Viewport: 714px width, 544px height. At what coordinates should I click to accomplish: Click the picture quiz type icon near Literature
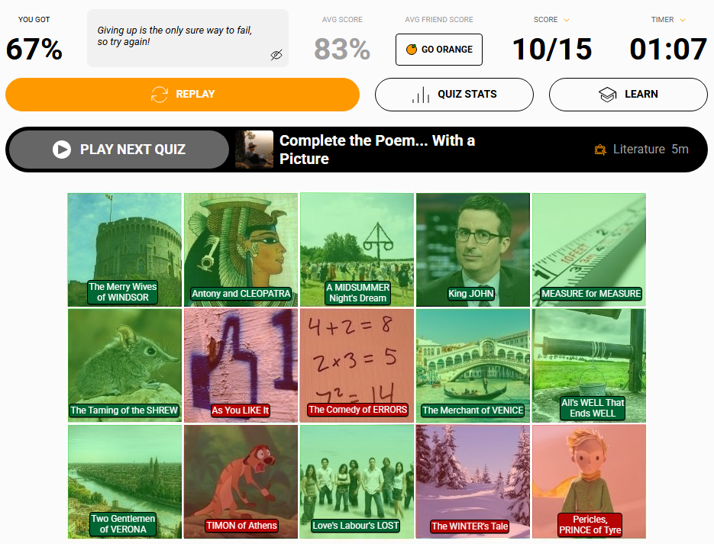pyautogui.click(x=600, y=150)
